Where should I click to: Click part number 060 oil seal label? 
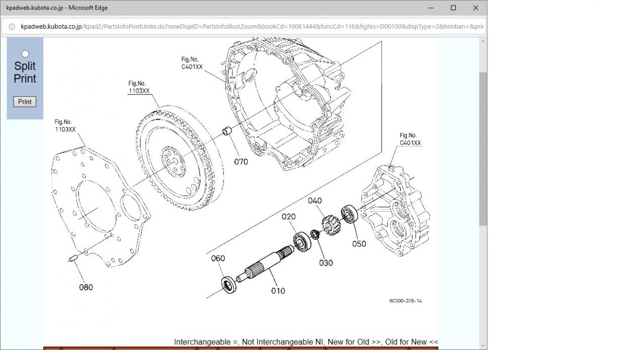218,258
